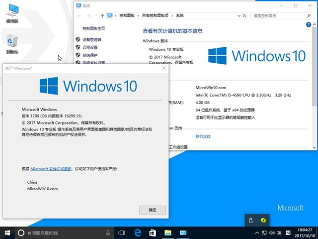
Task: Open 设备管理器 from the left panel
Action: tap(92, 39)
